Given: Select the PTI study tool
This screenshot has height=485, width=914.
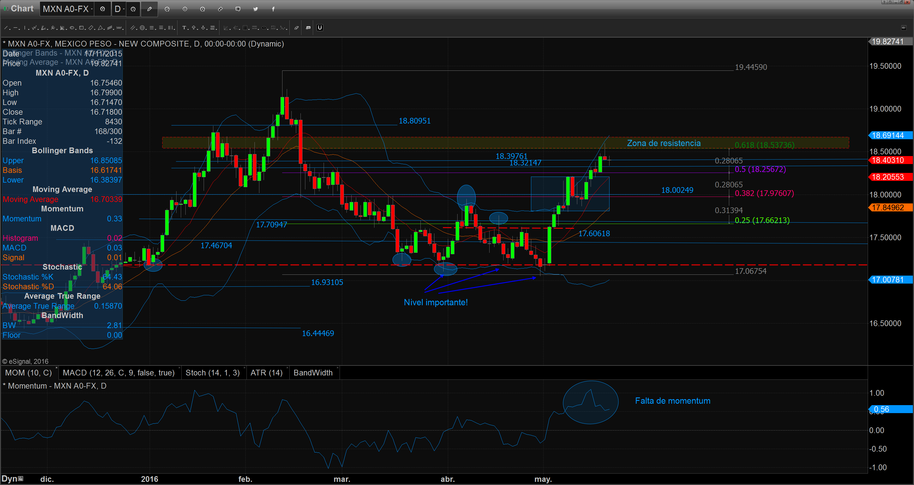Looking at the screenshot, I should pyautogui.click(x=273, y=28).
